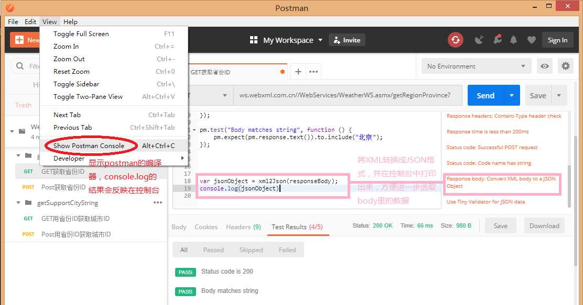Insert snippet Response time is less than 200ms
The image size is (583, 305).
(x=488, y=132)
